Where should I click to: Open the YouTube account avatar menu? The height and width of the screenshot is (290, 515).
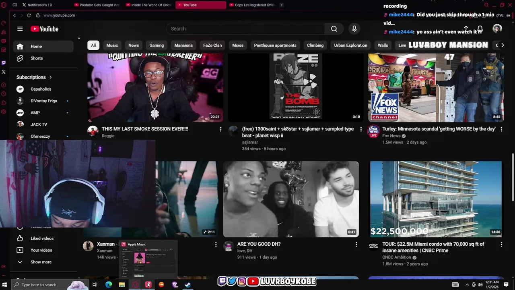coord(497,29)
